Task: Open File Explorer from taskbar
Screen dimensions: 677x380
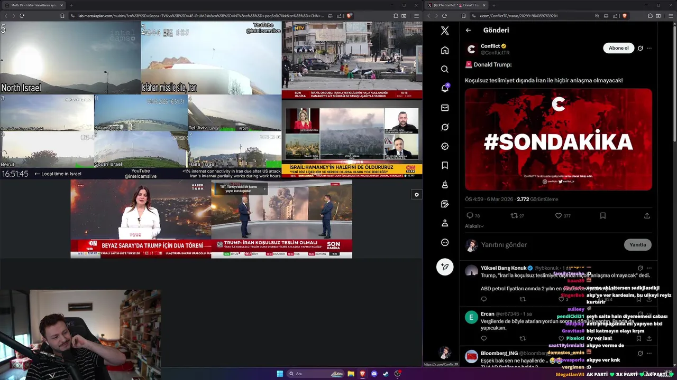Action: point(351,374)
